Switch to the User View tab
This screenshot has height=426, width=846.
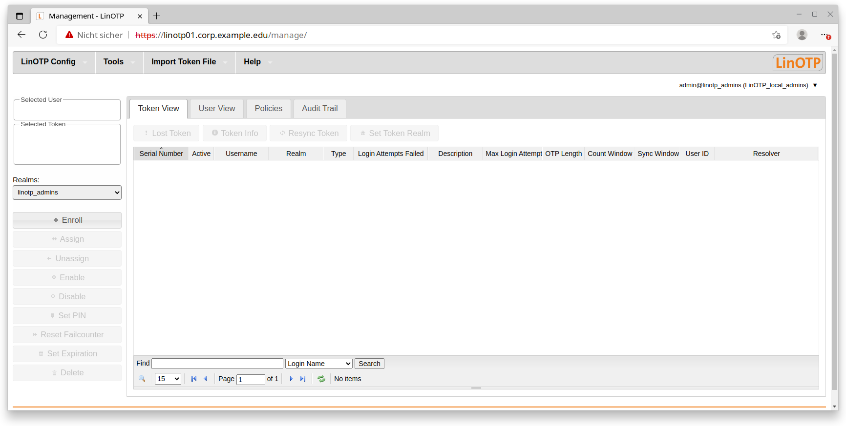(x=216, y=109)
